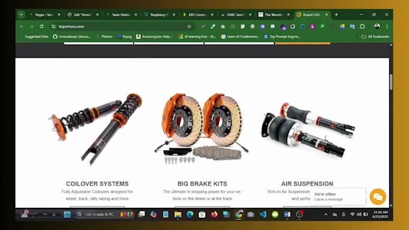The image size is (409, 230).
Task: Open the shovoalways GitHub bookmark
Action: click(x=72, y=37)
